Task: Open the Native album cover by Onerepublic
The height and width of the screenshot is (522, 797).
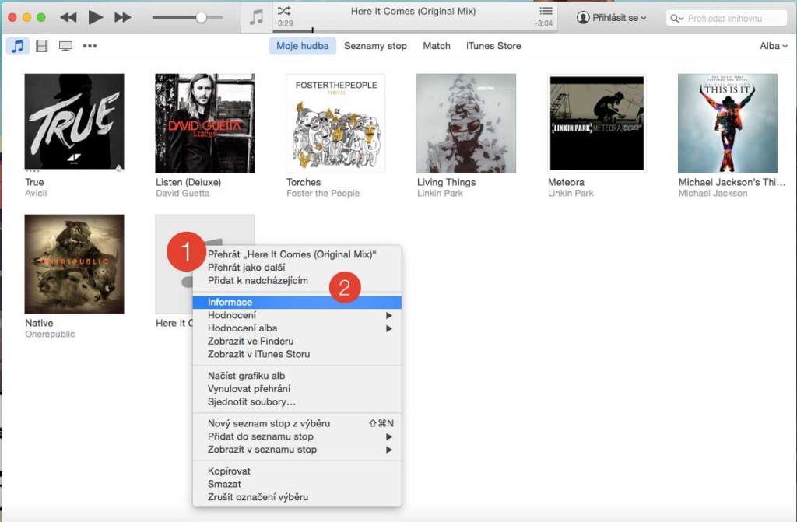Action: (x=74, y=264)
